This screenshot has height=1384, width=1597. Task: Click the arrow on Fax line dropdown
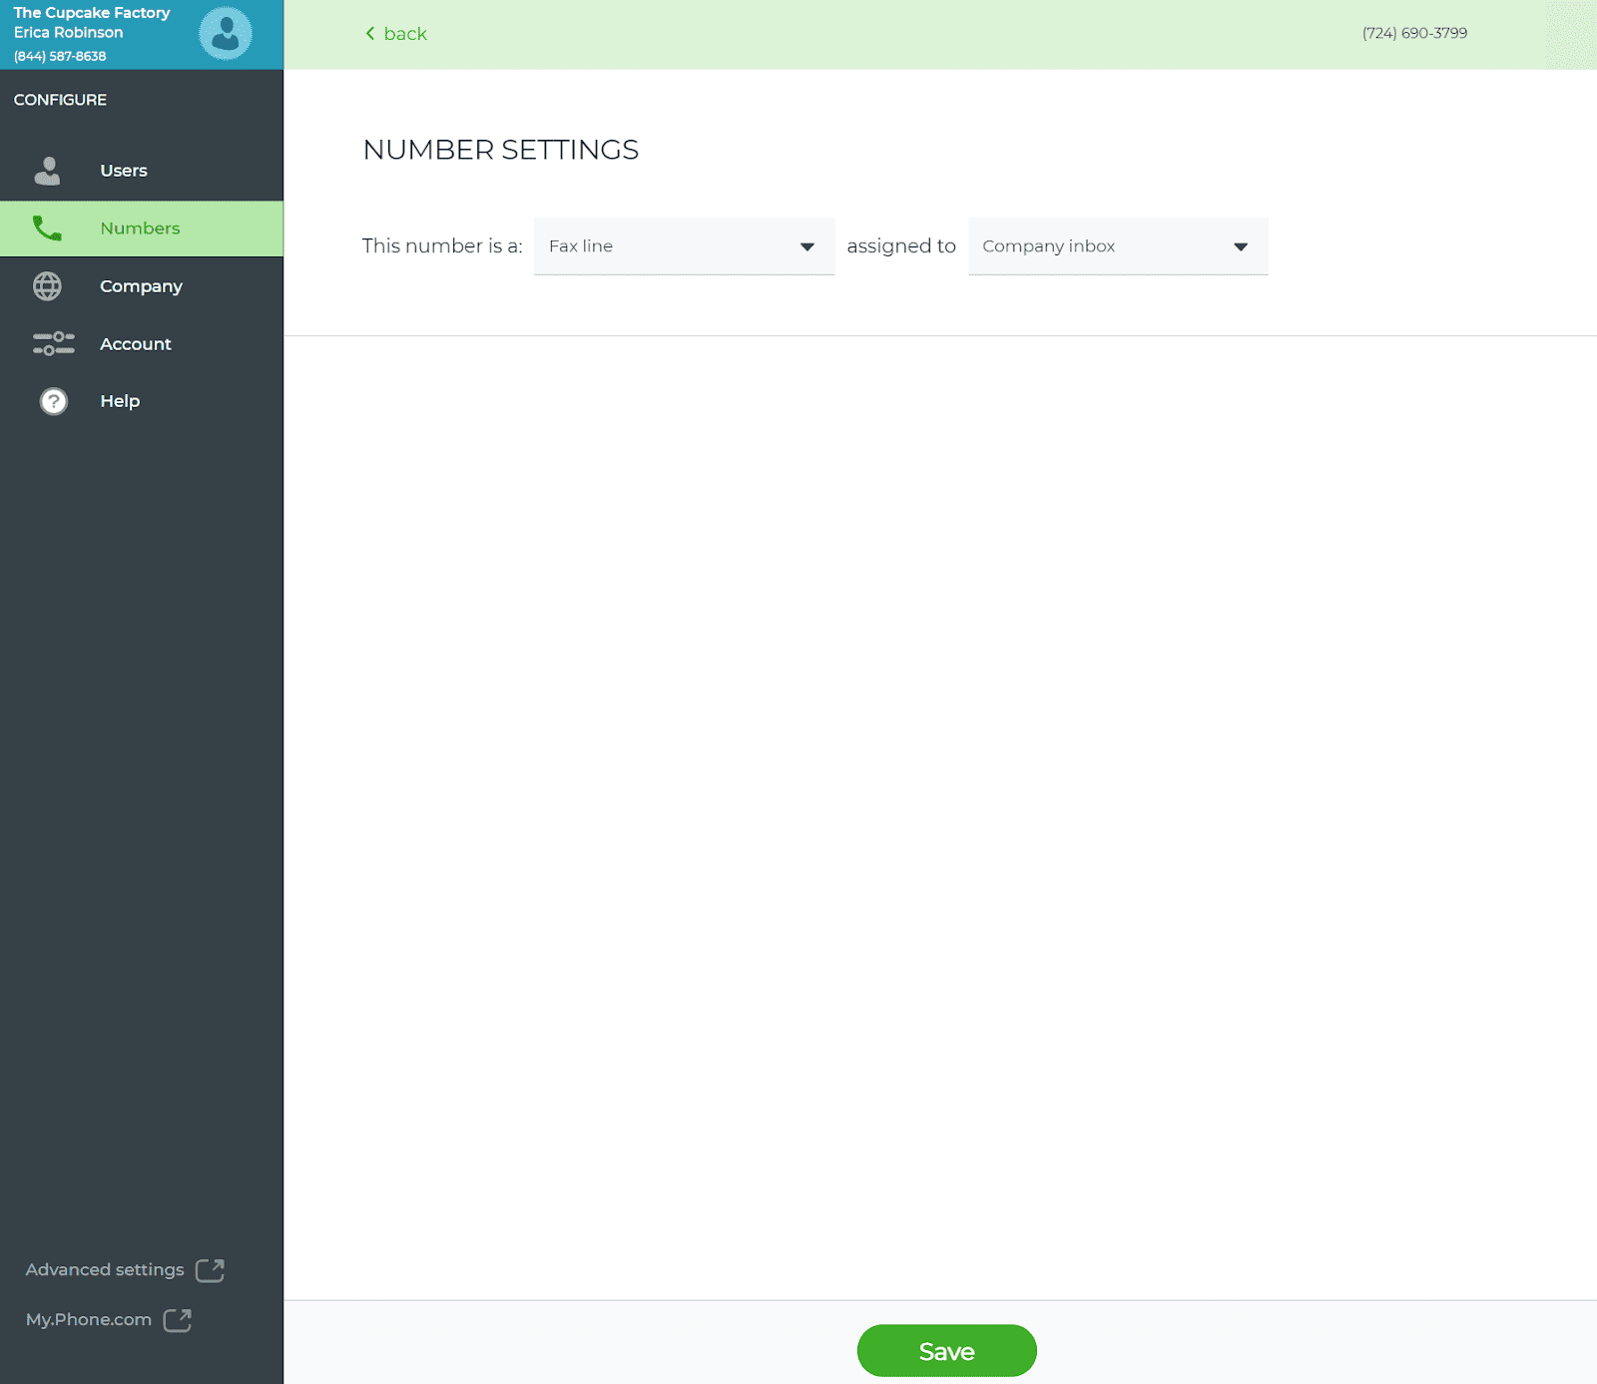[807, 246]
